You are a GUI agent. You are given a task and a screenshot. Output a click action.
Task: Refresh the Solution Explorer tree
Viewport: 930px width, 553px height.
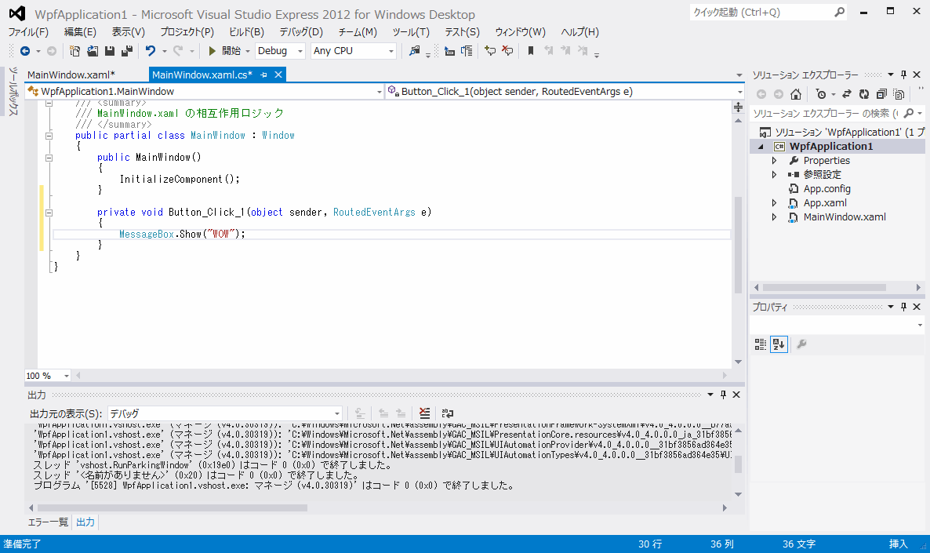[x=864, y=94]
